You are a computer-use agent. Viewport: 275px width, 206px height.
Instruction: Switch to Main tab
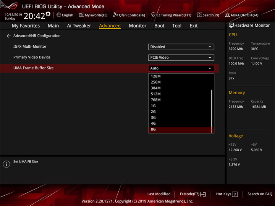53,26
